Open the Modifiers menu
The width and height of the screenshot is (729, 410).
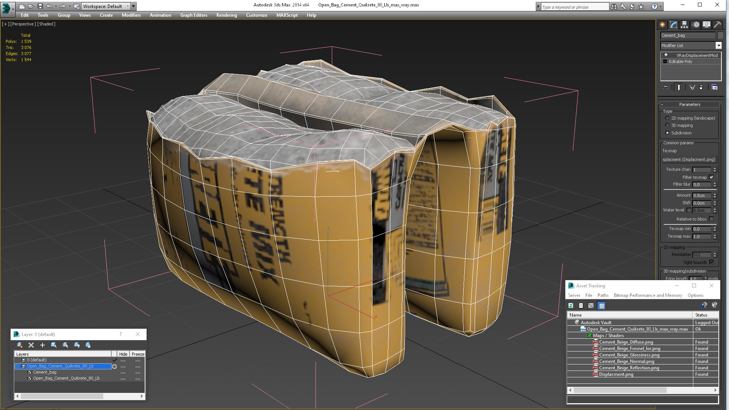click(131, 15)
